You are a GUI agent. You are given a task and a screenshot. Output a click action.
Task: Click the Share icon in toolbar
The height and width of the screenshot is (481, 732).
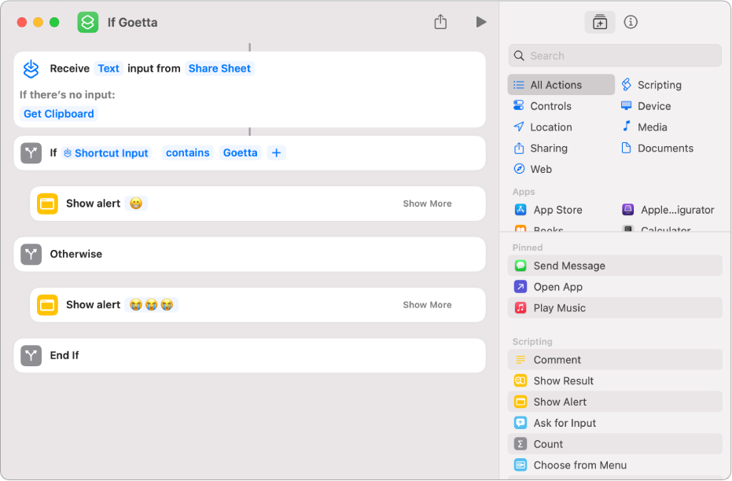[x=440, y=22]
